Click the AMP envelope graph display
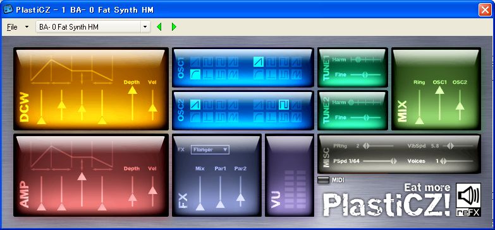The image size is (495, 230). pyautogui.click(x=71, y=156)
